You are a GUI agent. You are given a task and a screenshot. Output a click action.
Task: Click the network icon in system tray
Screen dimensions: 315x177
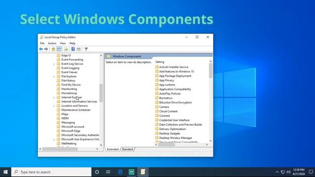[283, 172]
